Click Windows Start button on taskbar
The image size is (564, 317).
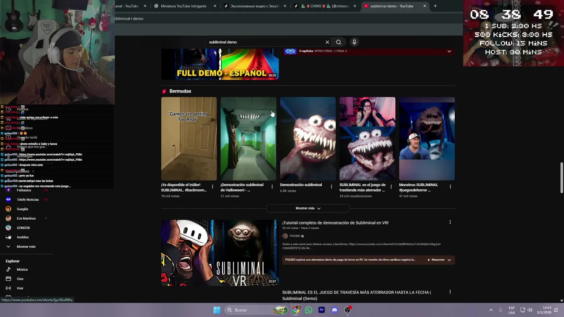coord(217,310)
